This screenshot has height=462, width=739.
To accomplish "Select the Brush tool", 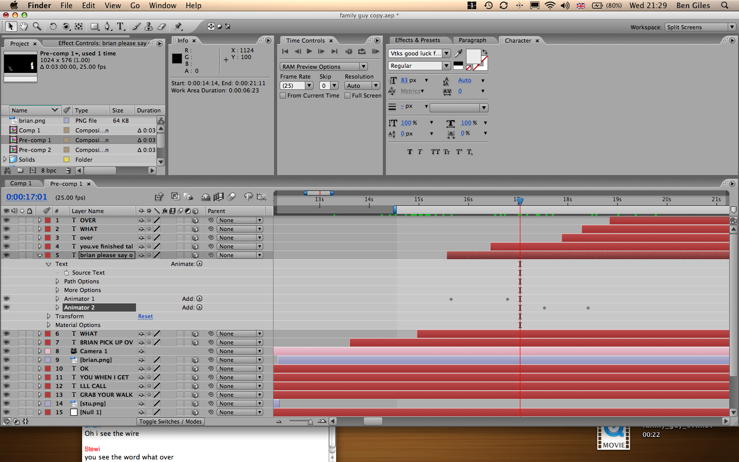I will pos(137,26).
